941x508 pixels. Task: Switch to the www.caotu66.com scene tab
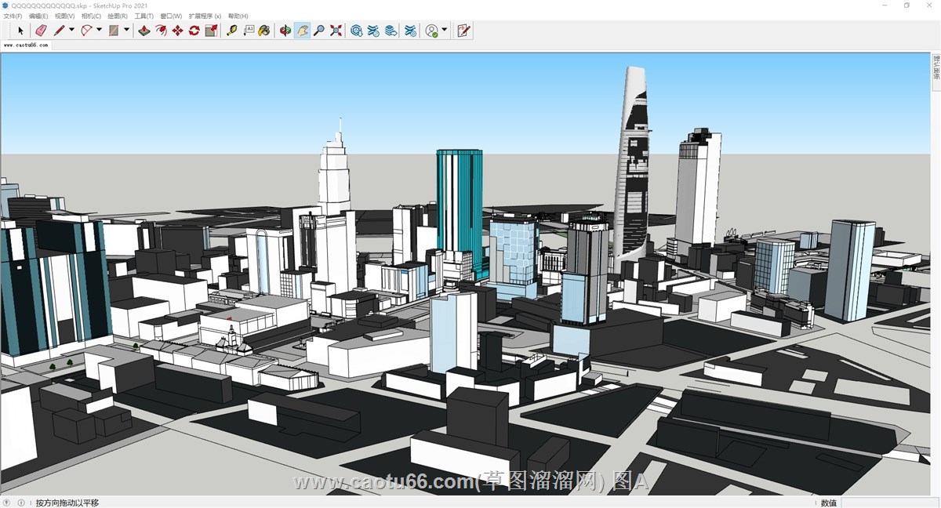tap(26, 45)
